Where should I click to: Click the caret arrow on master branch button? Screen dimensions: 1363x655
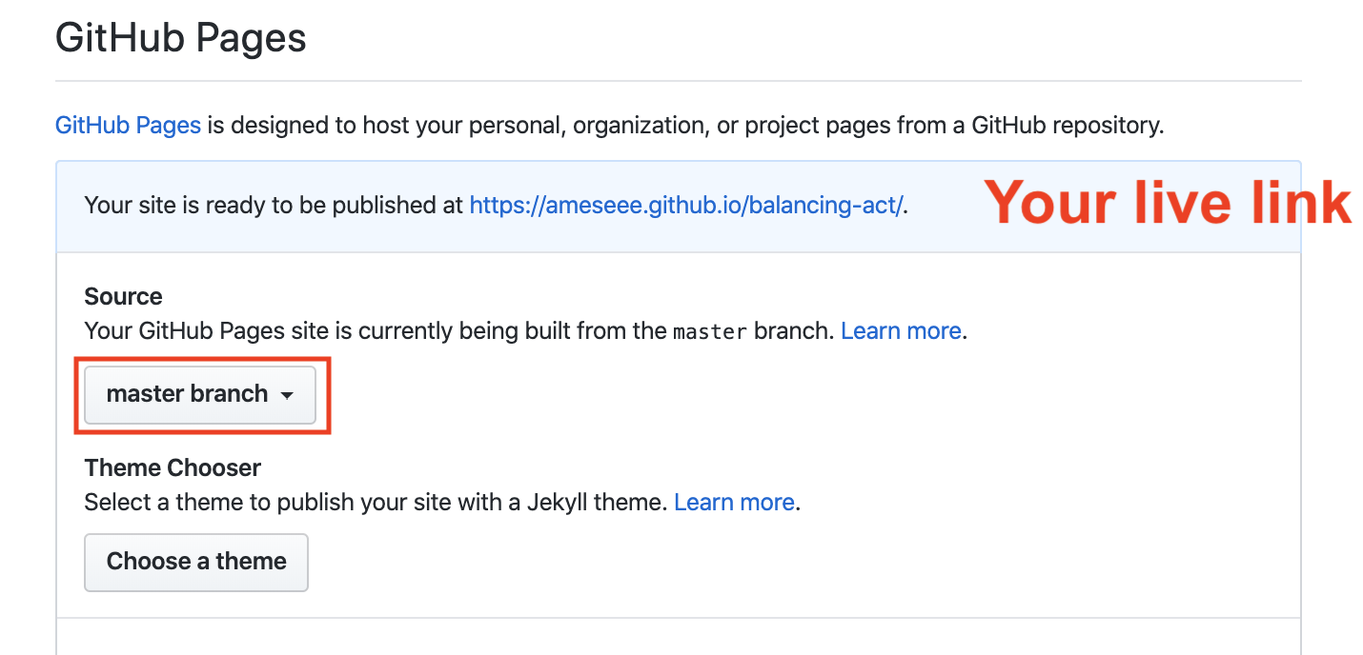[x=287, y=396]
